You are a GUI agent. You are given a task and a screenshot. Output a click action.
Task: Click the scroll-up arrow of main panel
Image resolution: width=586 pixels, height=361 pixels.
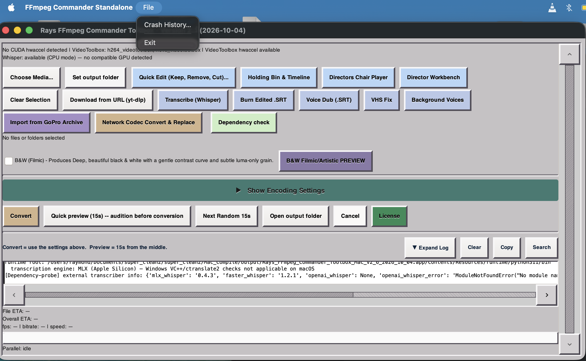[x=570, y=54]
